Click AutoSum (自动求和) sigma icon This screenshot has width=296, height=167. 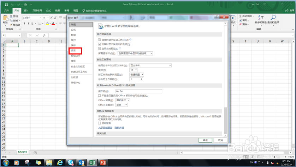click(x=240, y=16)
